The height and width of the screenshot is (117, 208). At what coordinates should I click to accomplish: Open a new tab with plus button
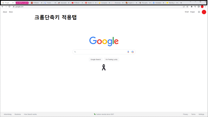click(181, 3)
